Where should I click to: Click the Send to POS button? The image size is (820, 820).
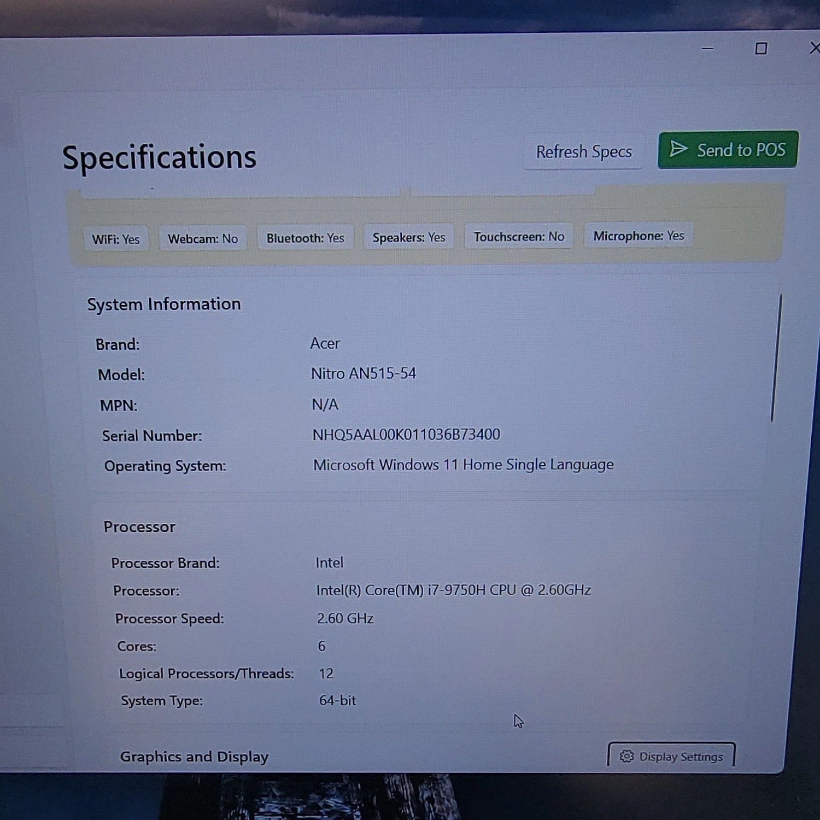[x=728, y=149]
